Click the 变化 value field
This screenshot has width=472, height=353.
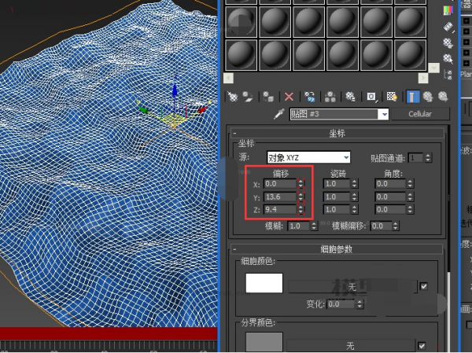point(341,304)
